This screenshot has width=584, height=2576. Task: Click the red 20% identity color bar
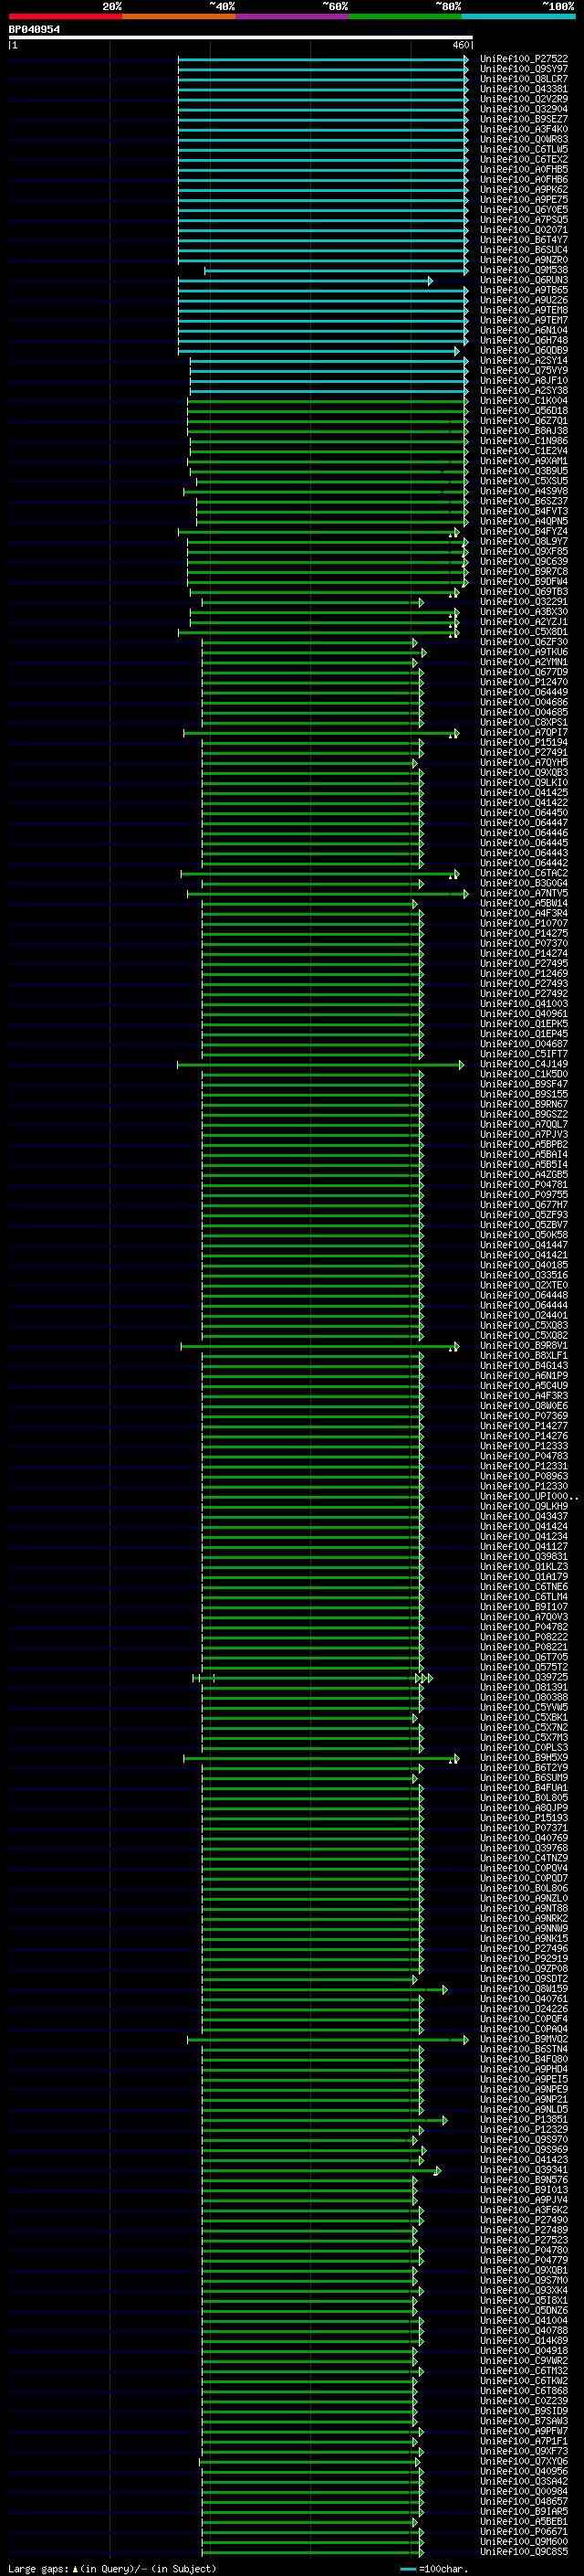pos(66,16)
